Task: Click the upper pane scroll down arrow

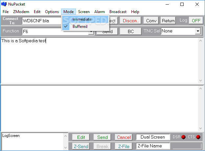Action: coord(201,81)
